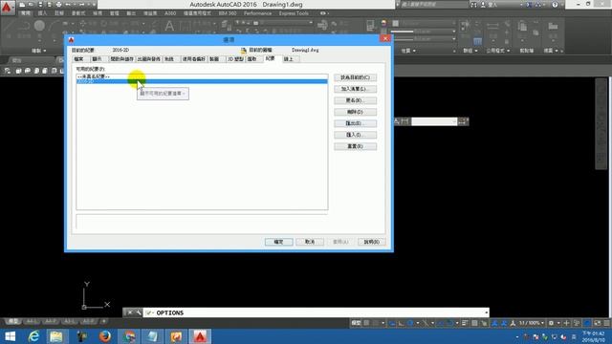This screenshot has width=612, height=344.
Task: Toggle snap mode in the status bar
Action: click(376, 323)
